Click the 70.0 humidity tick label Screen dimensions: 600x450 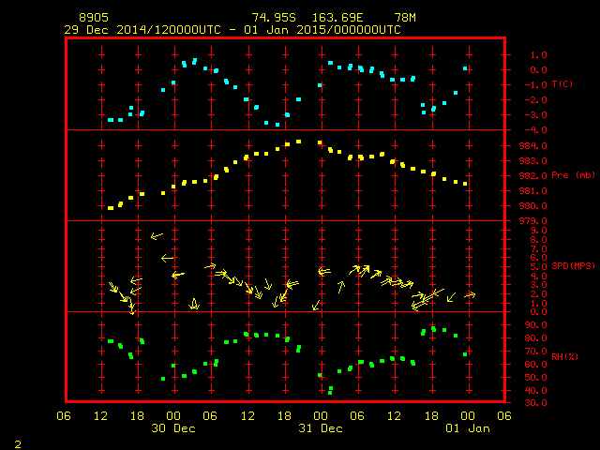(x=535, y=352)
